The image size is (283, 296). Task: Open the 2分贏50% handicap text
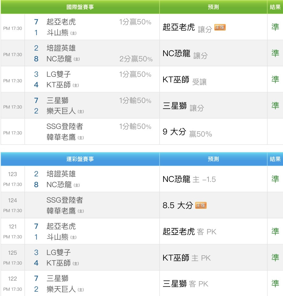tap(136, 59)
